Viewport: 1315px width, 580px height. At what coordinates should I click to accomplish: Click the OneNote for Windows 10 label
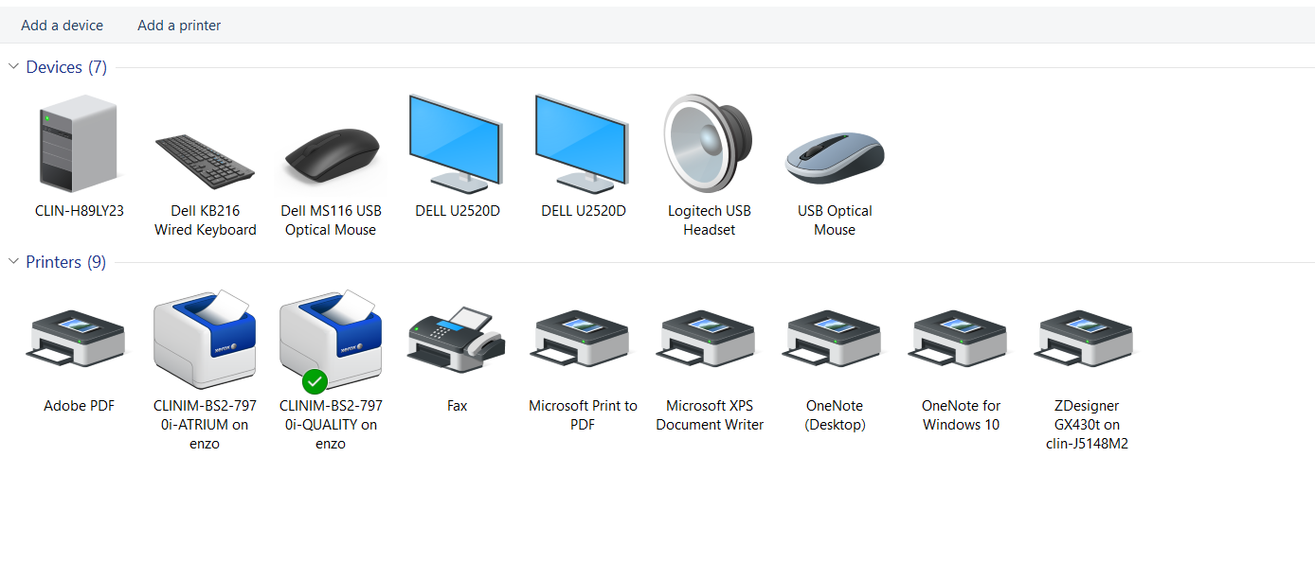[x=961, y=415]
